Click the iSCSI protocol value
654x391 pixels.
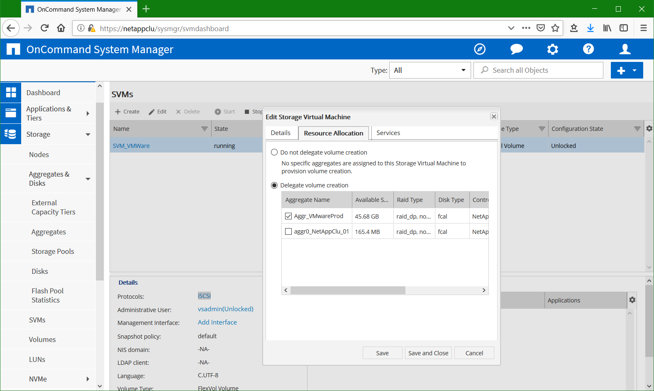click(x=204, y=296)
